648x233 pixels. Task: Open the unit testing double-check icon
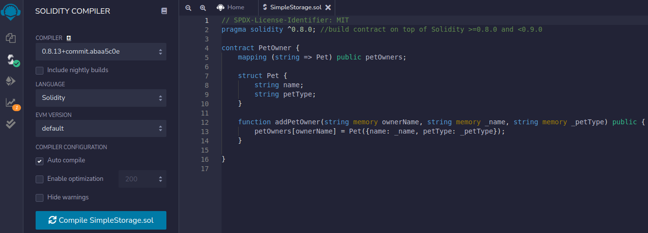pyautogui.click(x=11, y=123)
